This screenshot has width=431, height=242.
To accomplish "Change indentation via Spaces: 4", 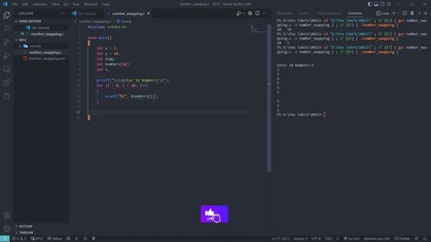I will click(x=300, y=239).
